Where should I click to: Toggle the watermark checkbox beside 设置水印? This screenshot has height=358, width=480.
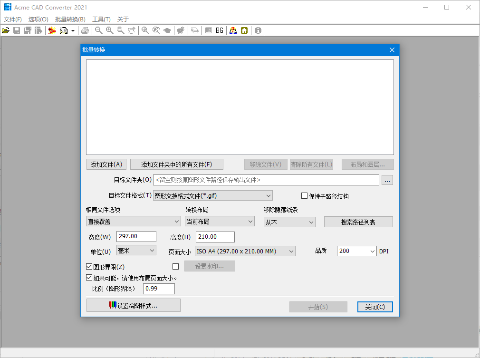175,266
